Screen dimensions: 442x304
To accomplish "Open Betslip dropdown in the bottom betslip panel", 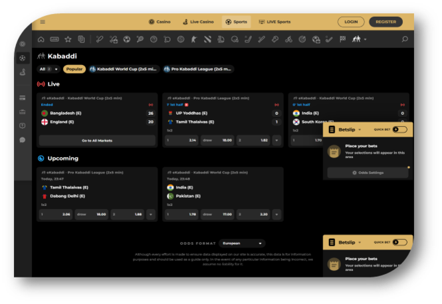I will pyautogui.click(x=350, y=243).
